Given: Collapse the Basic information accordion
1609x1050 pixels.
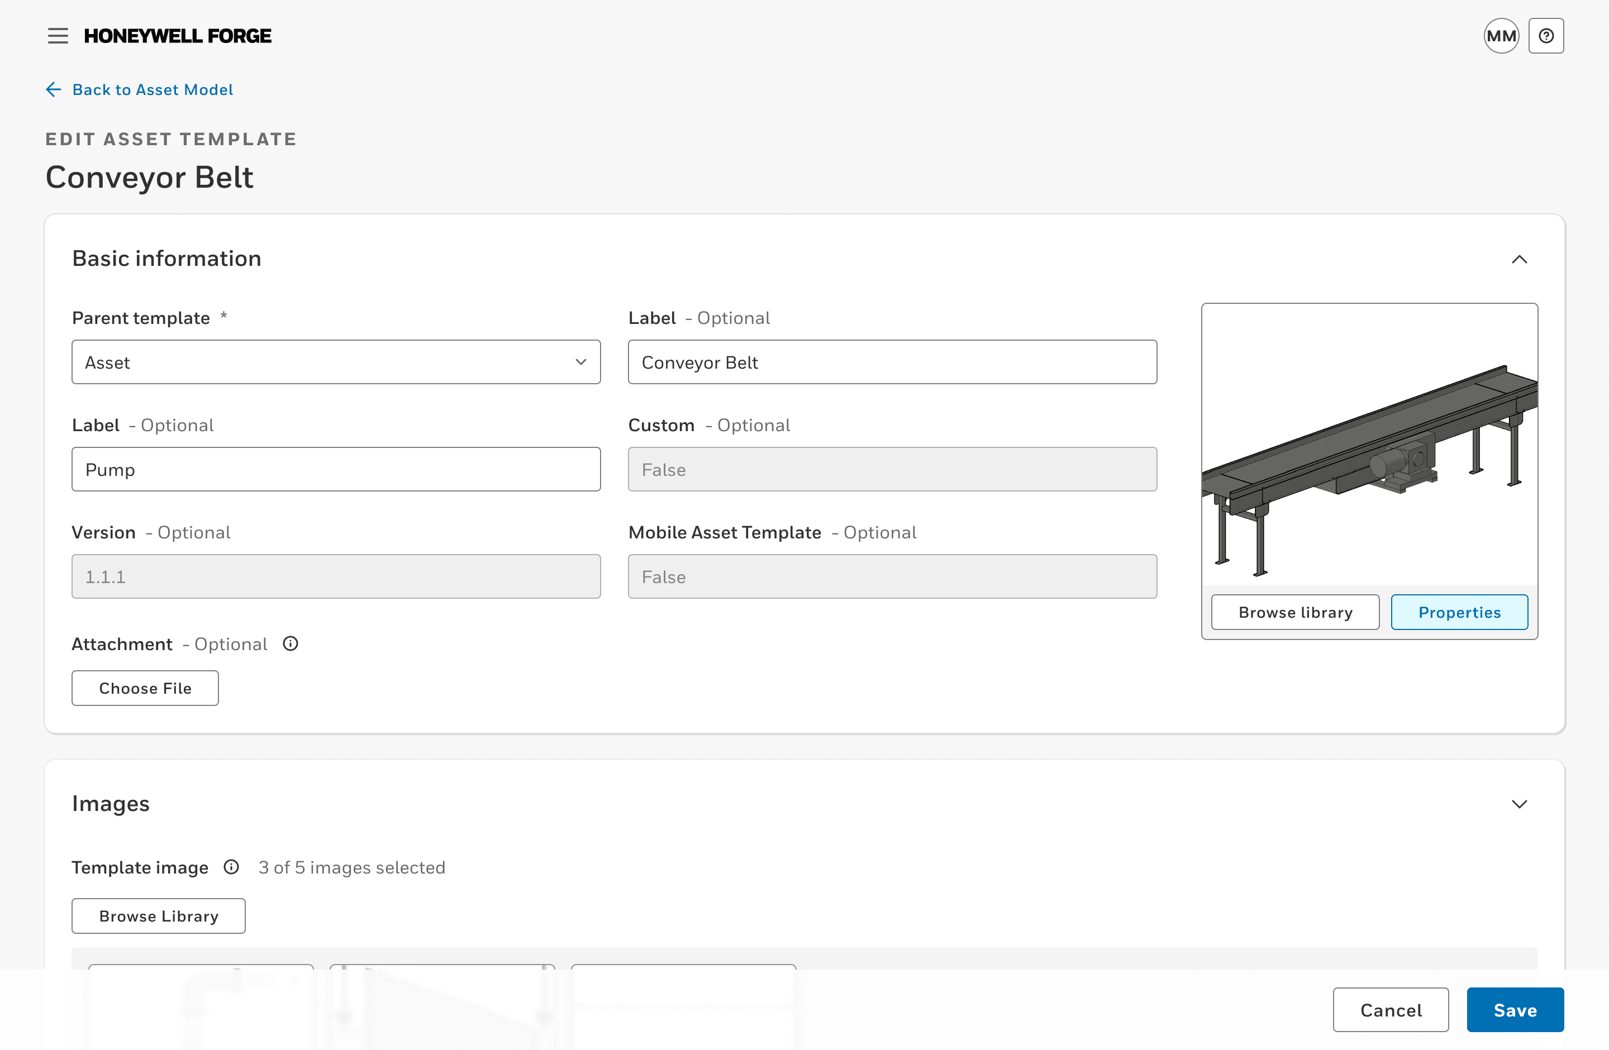Looking at the screenshot, I should point(1520,259).
